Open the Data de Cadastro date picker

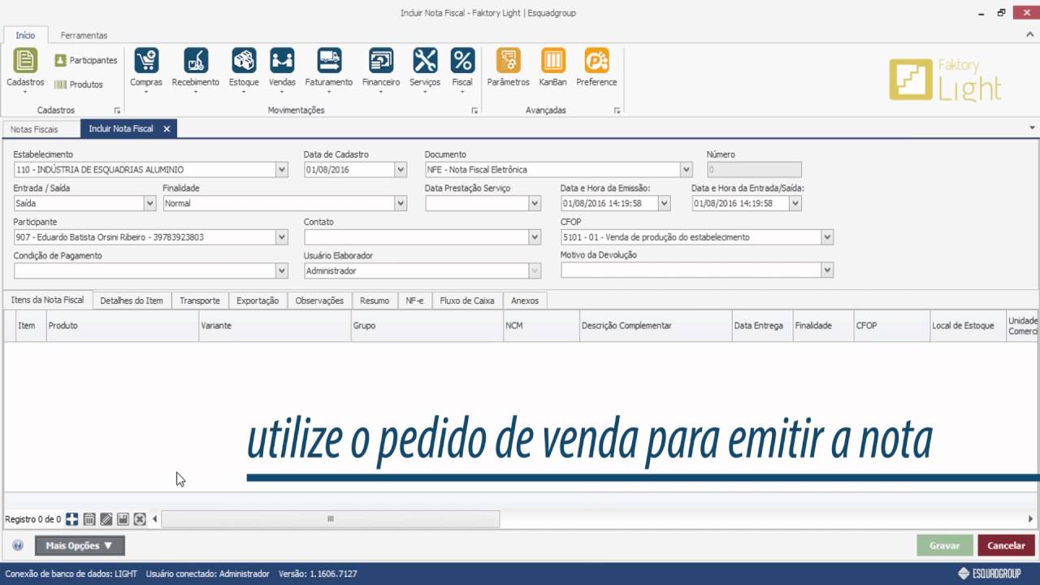(x=400, y=170)
